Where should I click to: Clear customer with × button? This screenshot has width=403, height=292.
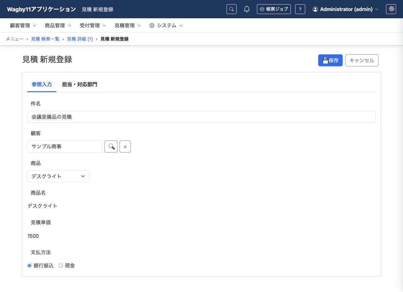[125, 146]
